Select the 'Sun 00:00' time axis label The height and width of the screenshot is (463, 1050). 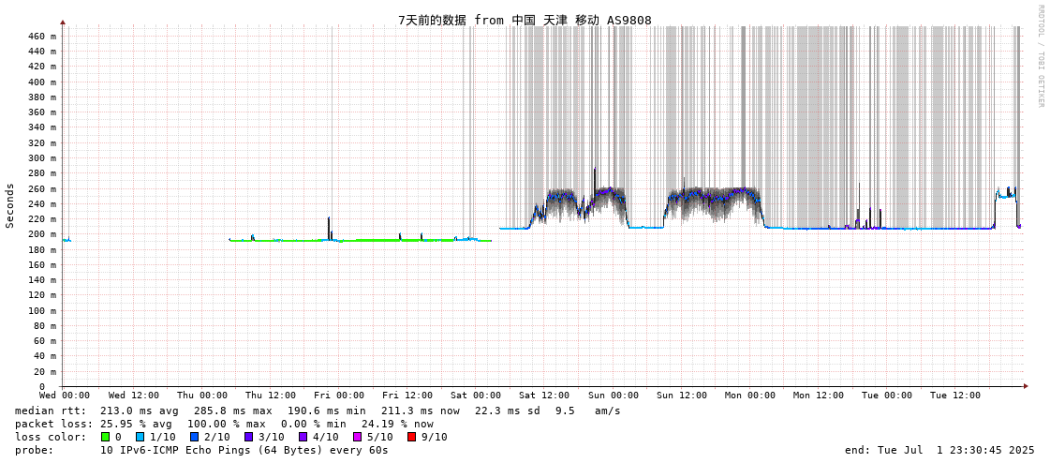(613, 396)
